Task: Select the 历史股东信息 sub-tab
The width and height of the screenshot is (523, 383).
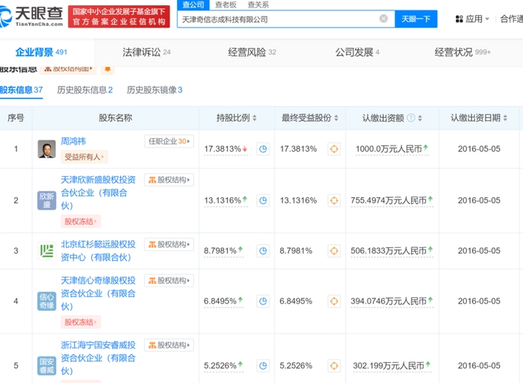Action: (84, 90)
